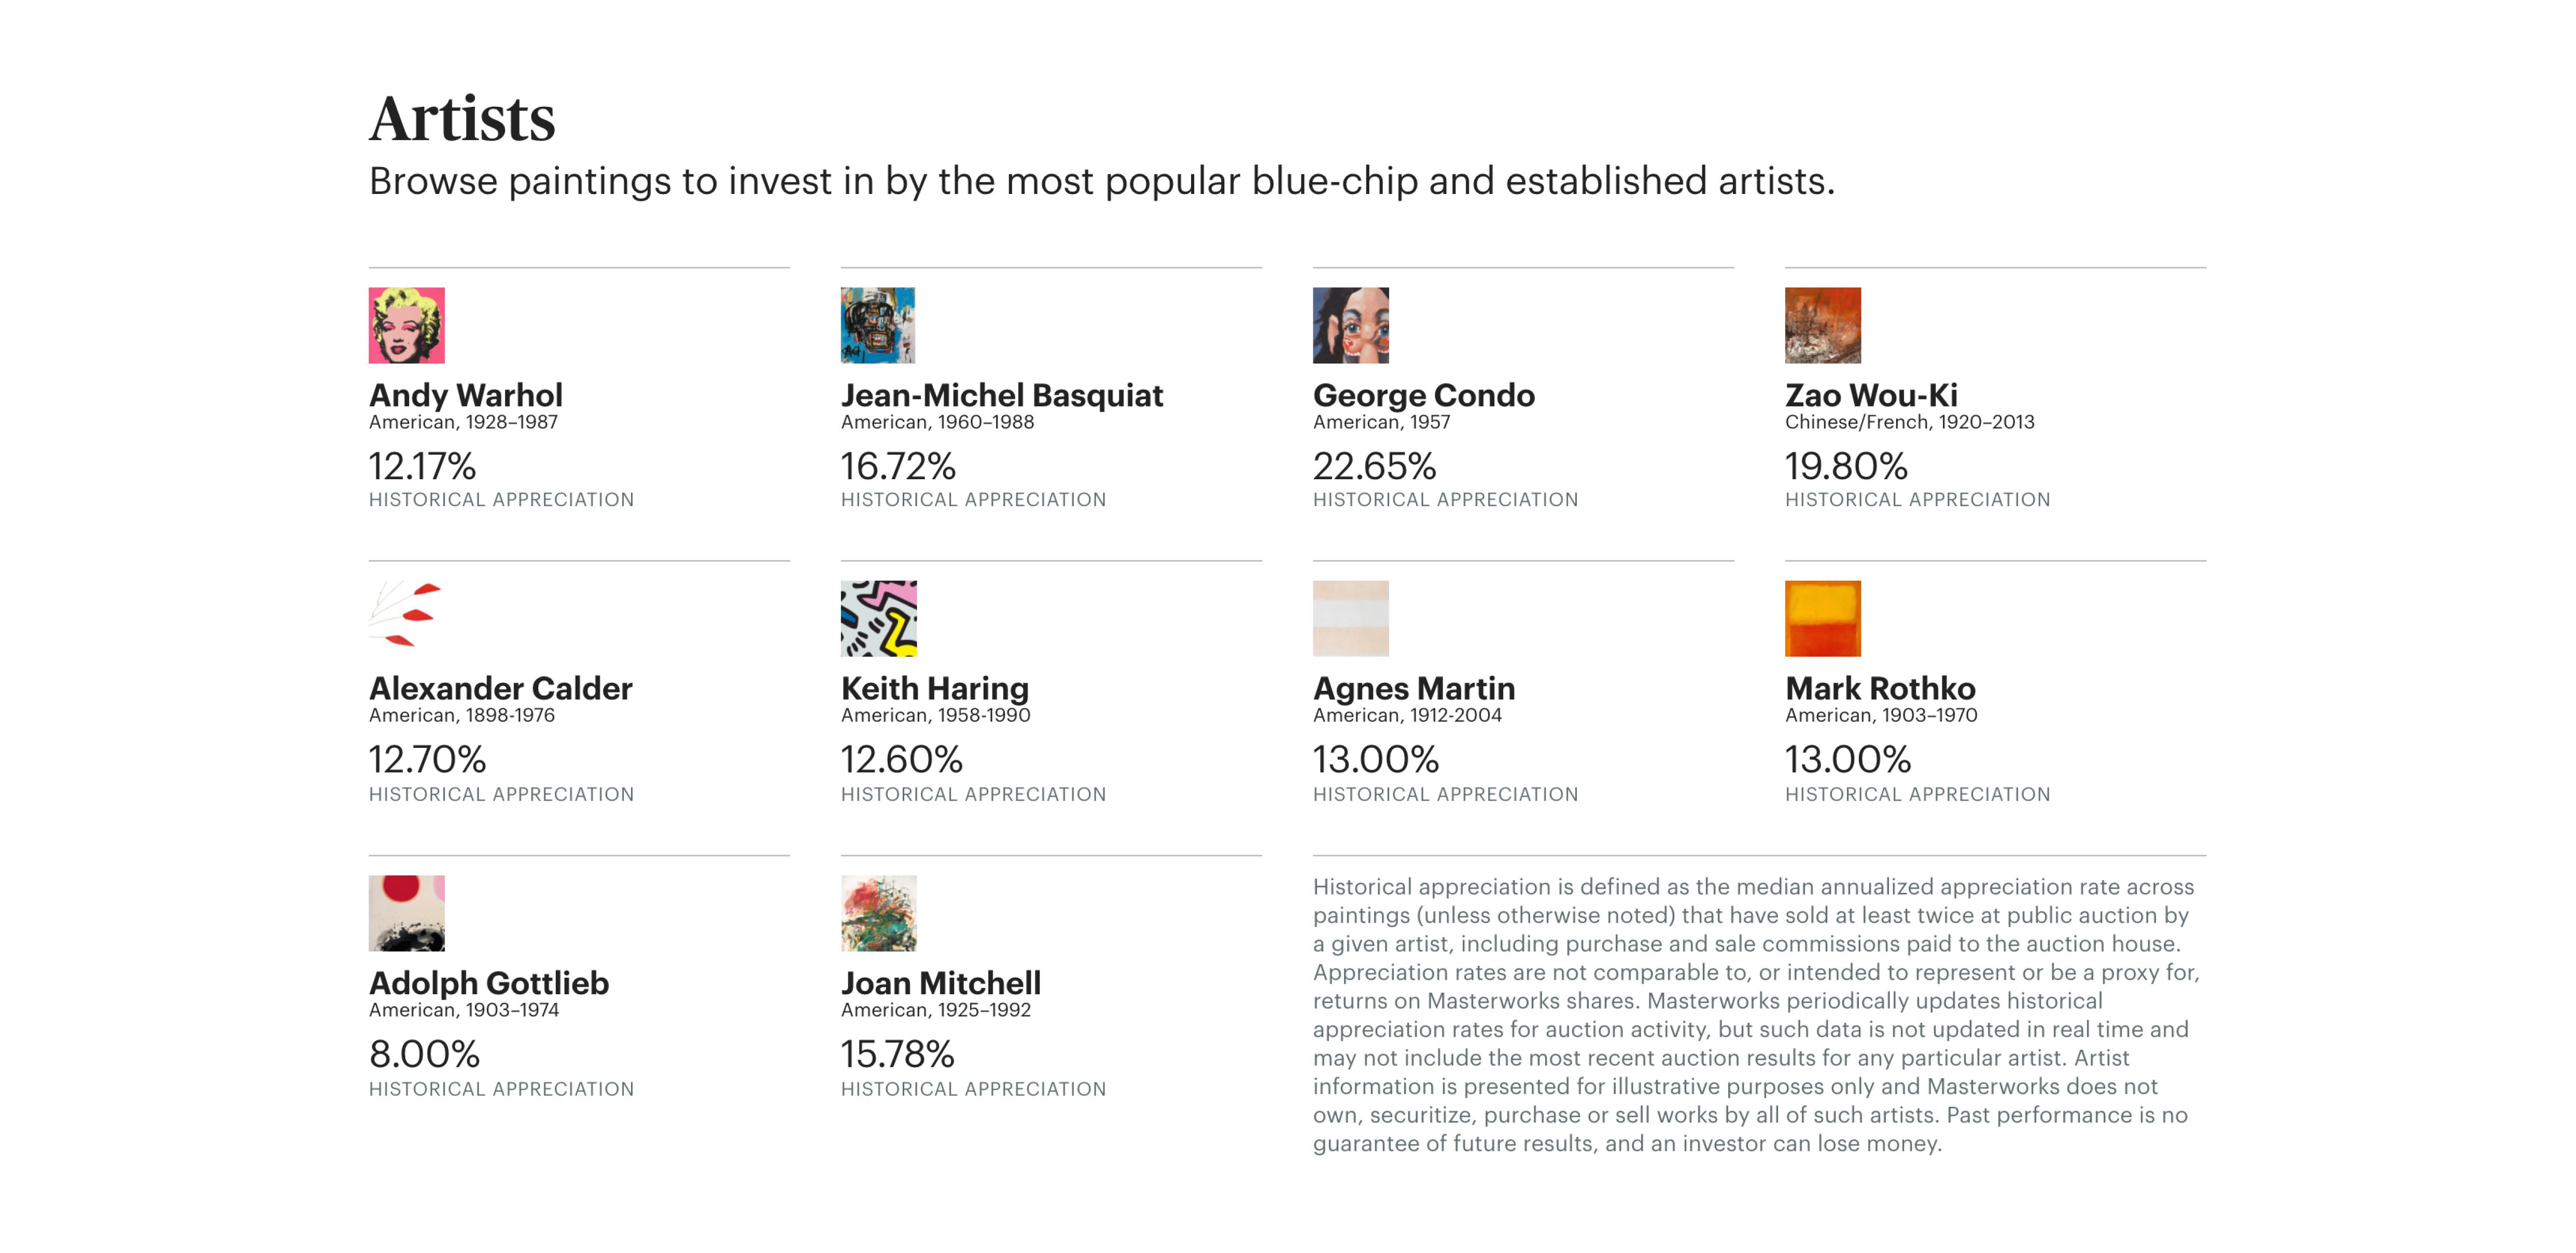The image size is (2576, 1253).
Task: Open the Alexander Calder name link
Action: tap(500, 688)
